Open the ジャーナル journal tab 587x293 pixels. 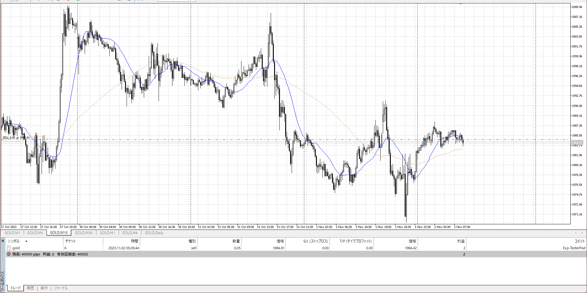point(61,288)
